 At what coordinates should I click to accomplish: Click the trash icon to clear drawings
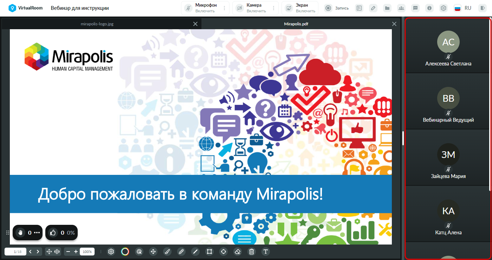coord(252,252)
